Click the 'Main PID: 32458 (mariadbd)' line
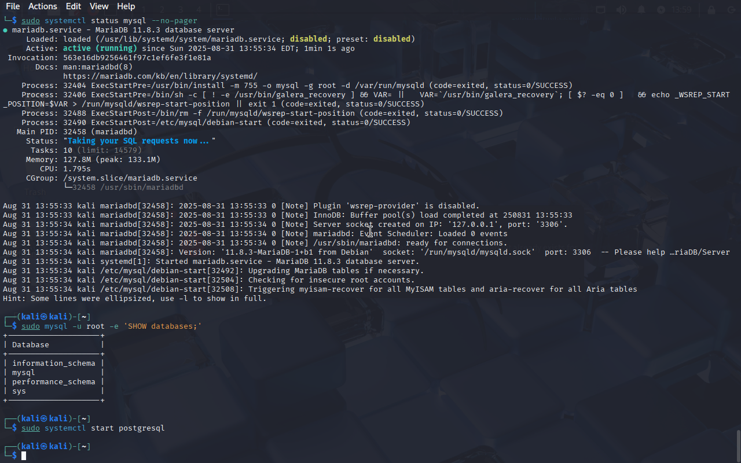 pyautogui.click(x=77, y=132)
